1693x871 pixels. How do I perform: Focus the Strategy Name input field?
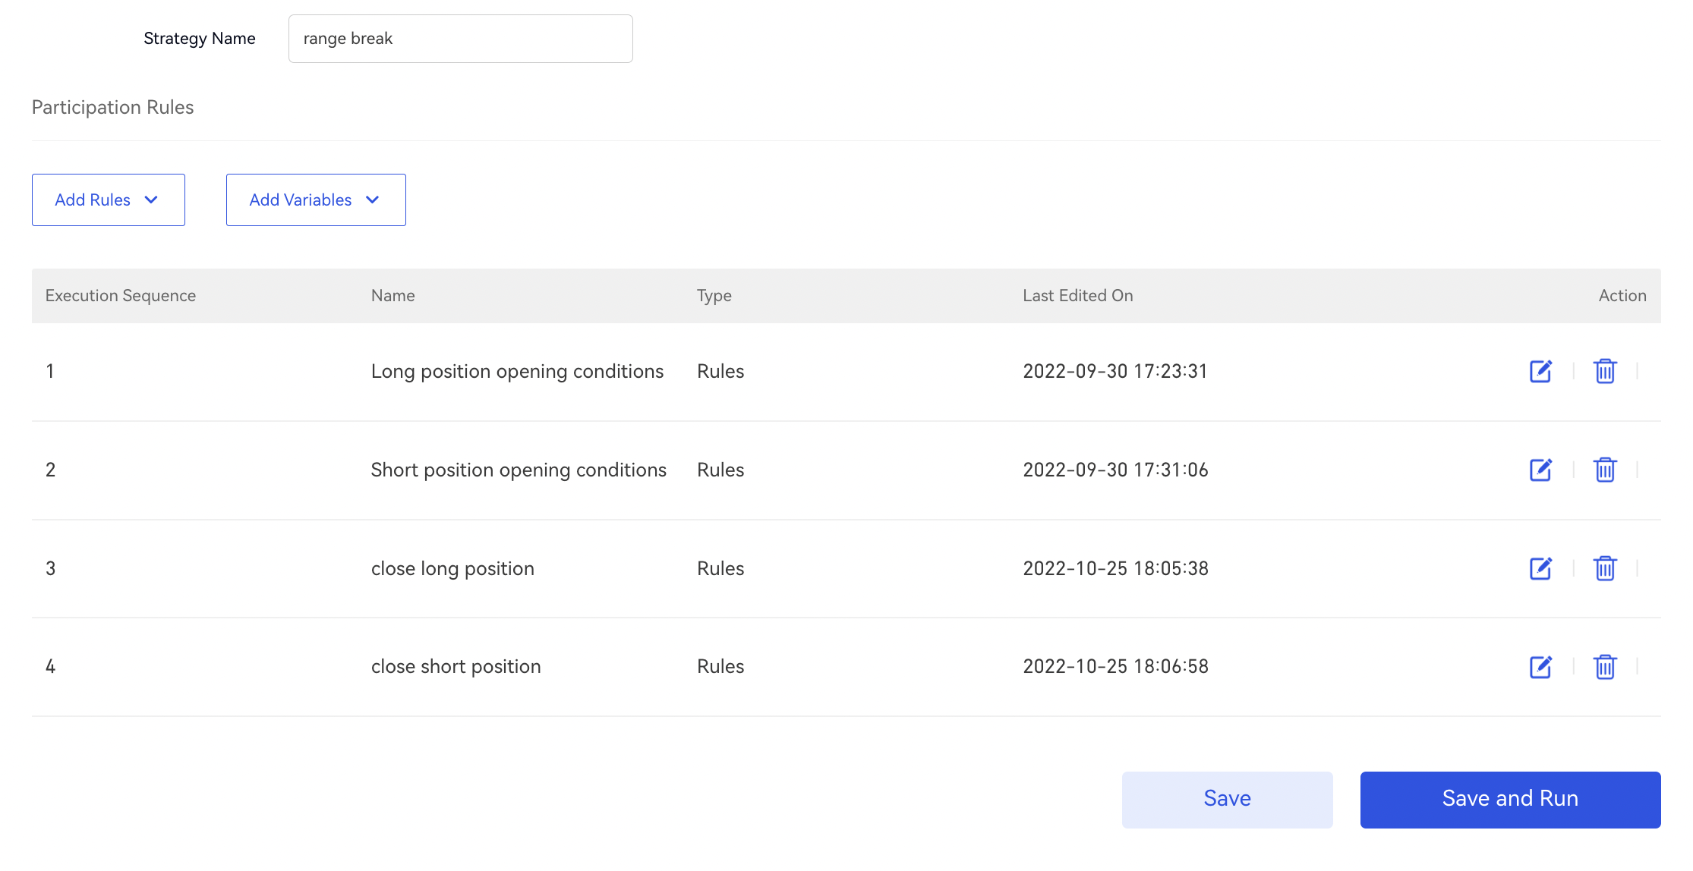pos(460,39)
